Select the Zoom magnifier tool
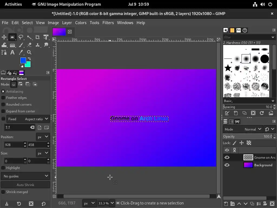This screenshot has height=208, width=277. click(x=29, y=52)
